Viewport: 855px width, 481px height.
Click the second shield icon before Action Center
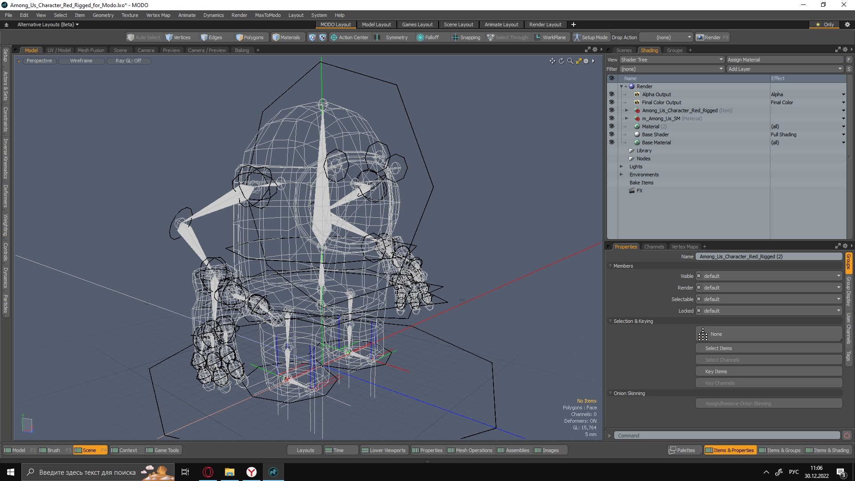322,37
